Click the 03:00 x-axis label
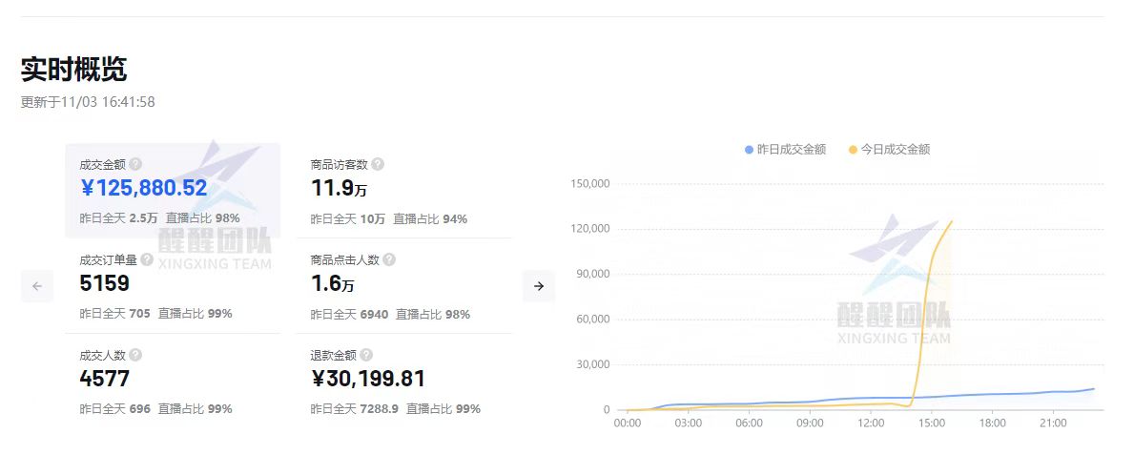Image resolution: width=1134 pixels, height=475 pixels. tap(688, 423)
